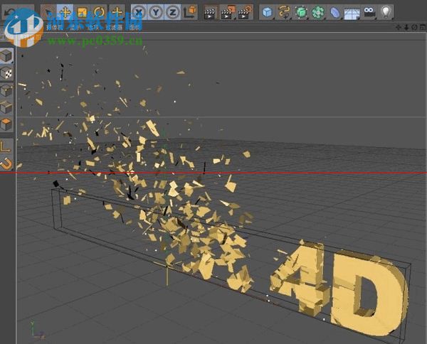
Task: Activate the Move tool
Action: pos(65,13)
